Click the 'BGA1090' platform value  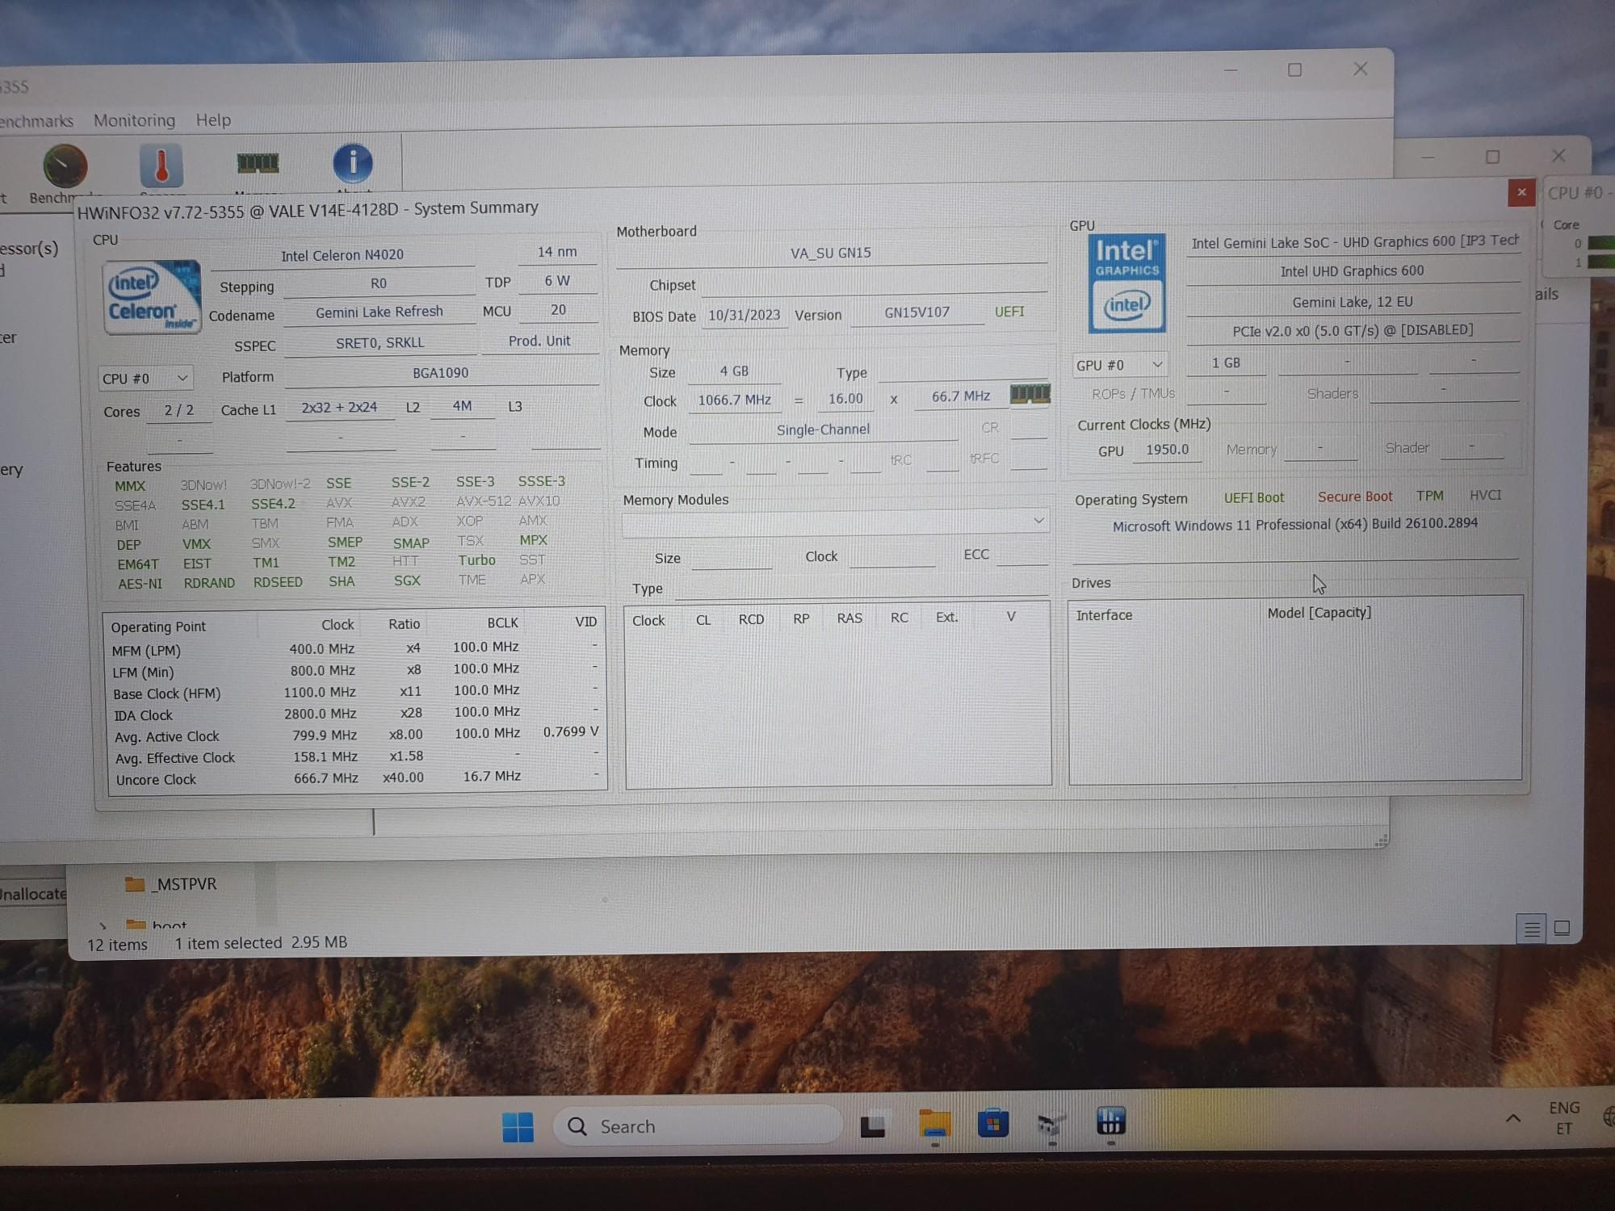click(x=440, y=373)
